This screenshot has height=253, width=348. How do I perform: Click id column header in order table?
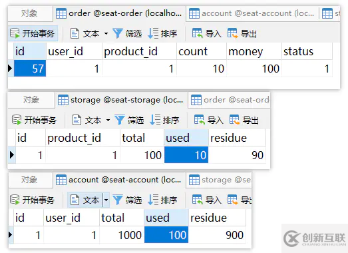tap(30, 51)
